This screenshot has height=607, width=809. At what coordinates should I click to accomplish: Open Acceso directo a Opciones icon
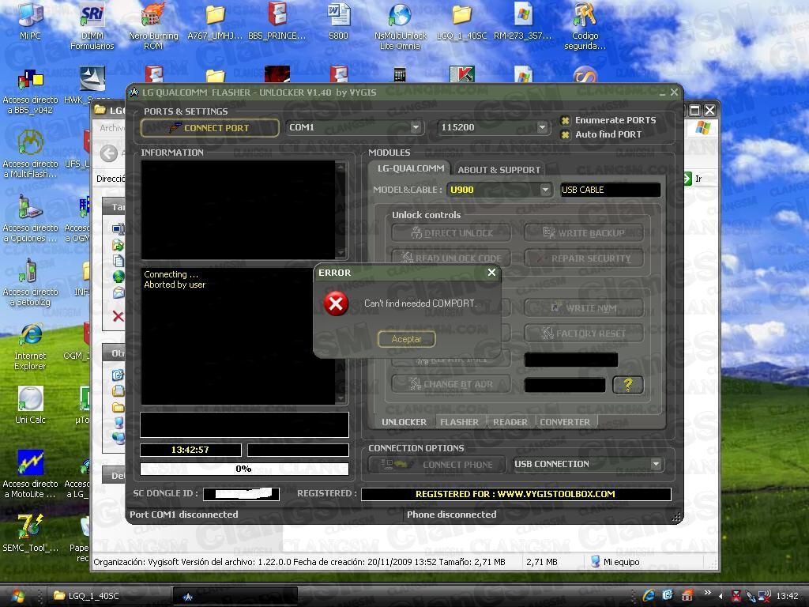click(31, 219)
